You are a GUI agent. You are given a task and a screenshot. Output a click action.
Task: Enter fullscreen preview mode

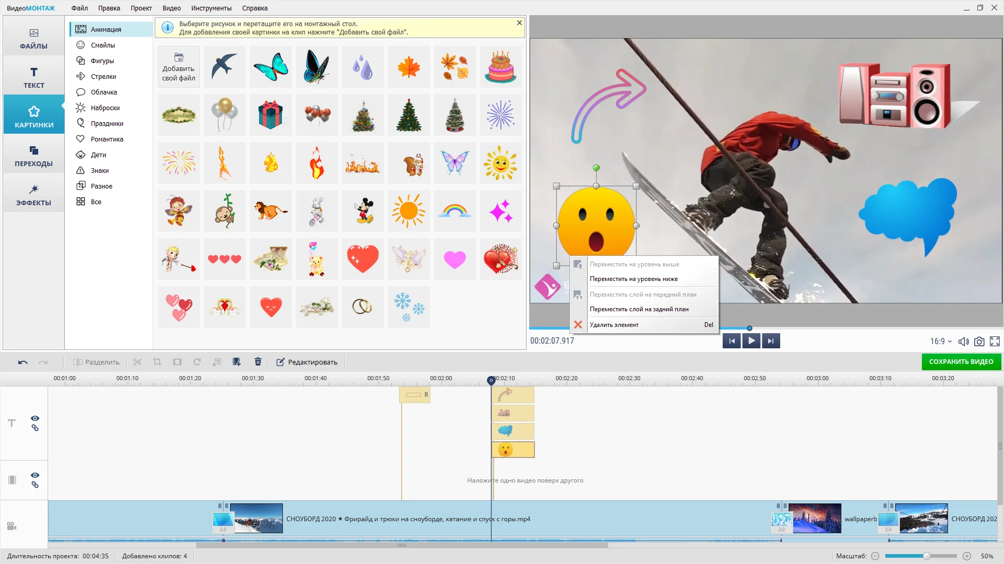point(995,341)
